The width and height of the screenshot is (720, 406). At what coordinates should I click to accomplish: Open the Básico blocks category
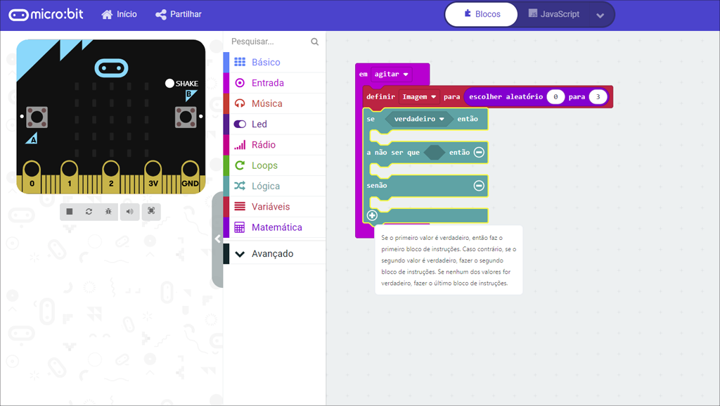tap(275, 62)
